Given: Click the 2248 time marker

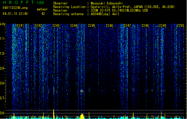Looking at the screenshot, I should click(145, 26).
